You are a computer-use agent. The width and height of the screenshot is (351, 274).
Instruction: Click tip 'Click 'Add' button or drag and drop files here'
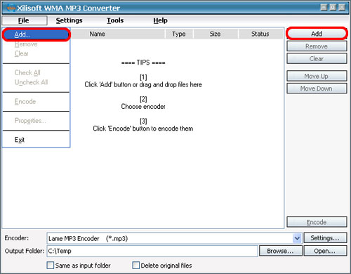(143, 84)
